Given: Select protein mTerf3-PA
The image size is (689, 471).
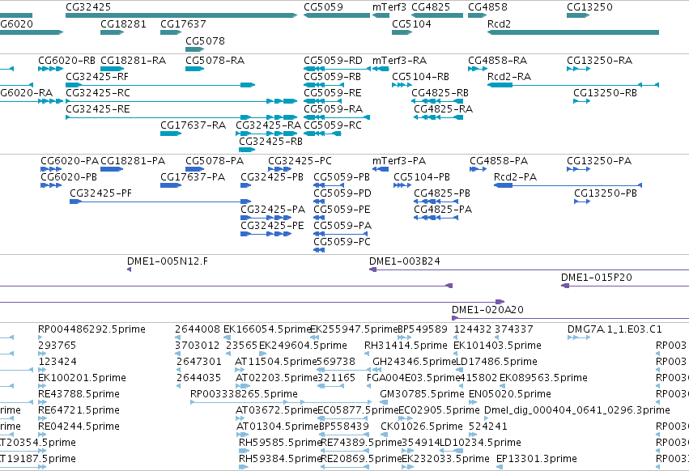Looking at the screenshot, I should pos(399,161).
